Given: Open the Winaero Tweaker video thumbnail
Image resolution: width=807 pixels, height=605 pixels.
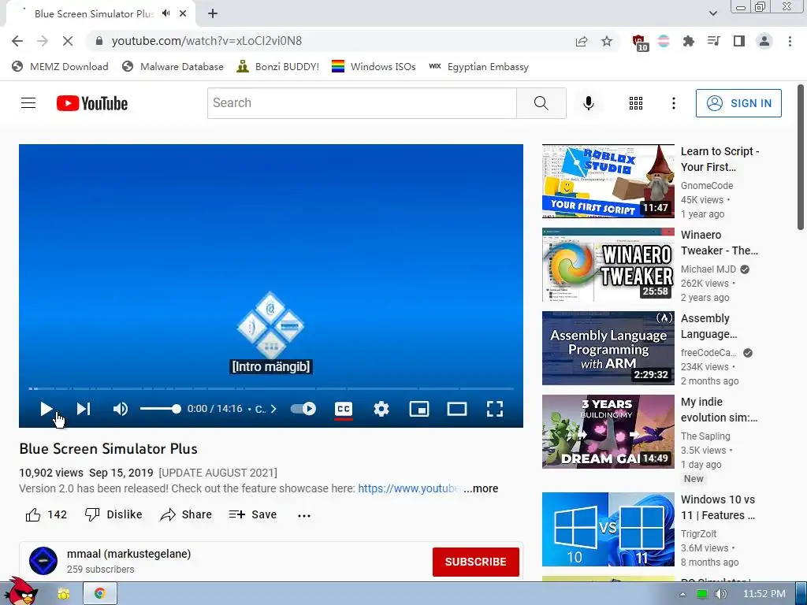Looking at the screenshot, I should [x=608, y=265].
